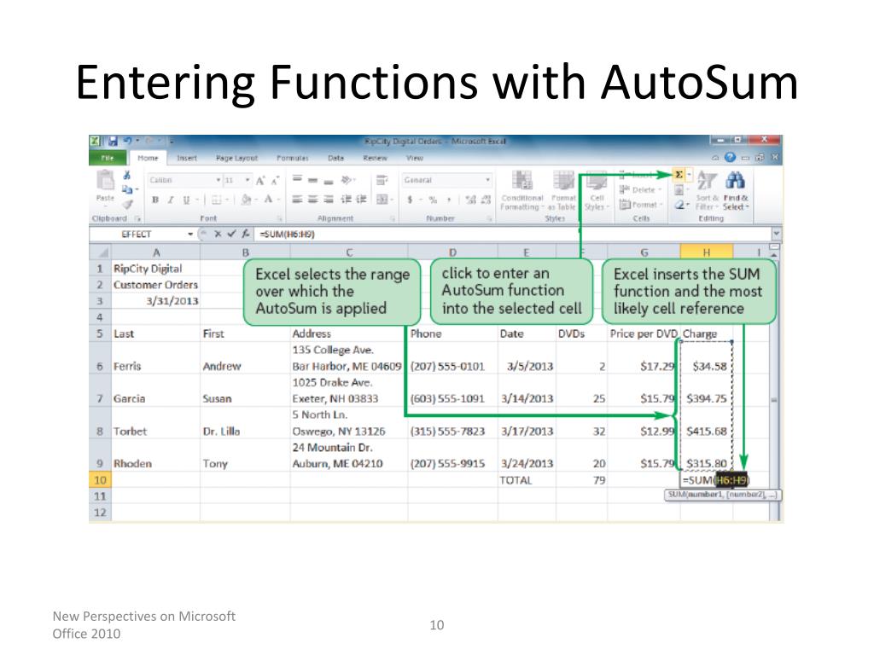Click the Cut scissors icon
The height and width of the screenshot is (655, 874).
[x=127, y=176]
